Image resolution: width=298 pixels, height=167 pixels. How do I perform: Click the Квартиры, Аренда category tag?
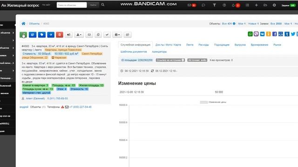63,50
